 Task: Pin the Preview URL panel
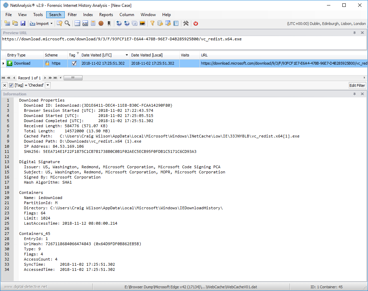tap(355, 33)
